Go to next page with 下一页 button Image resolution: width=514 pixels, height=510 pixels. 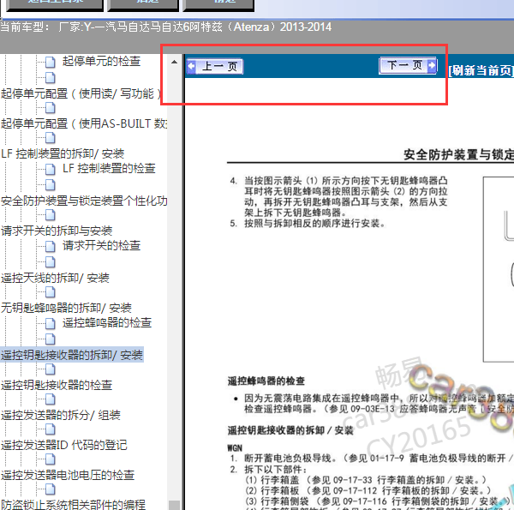pos(408,65)
